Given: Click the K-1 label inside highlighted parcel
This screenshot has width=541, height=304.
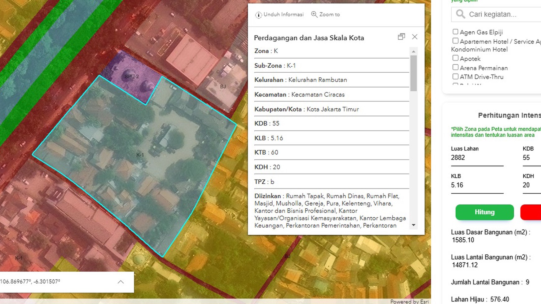Looking at the screenshot, I should pos(140,155).
